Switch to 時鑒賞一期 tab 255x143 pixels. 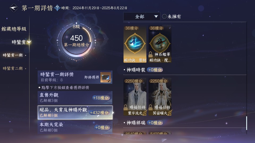tap(13, 55)
